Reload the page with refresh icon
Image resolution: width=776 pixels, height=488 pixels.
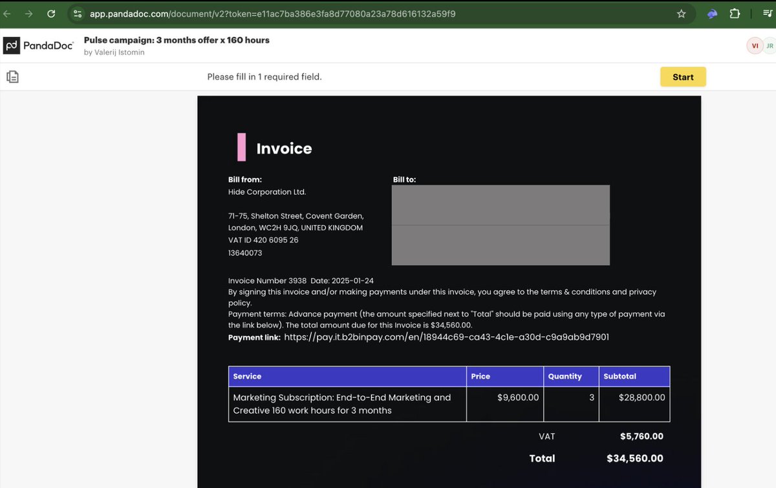point(51,14)
